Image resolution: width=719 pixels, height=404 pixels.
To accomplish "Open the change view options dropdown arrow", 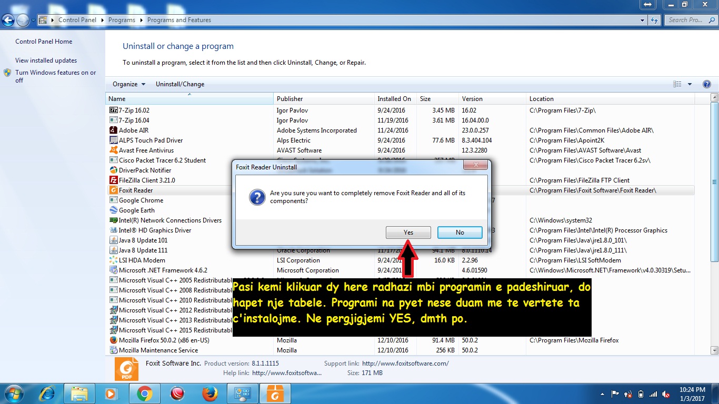I will coord(690,84).
